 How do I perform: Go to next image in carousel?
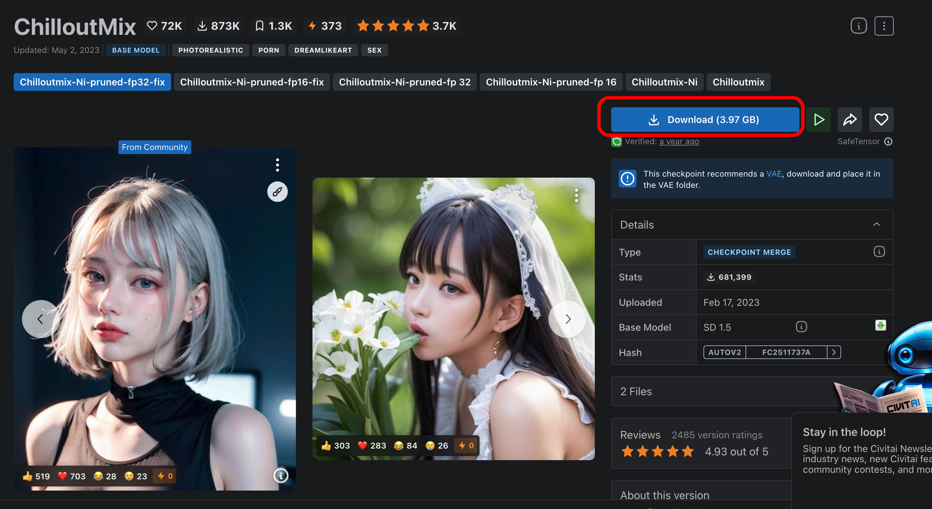[568, 319]
